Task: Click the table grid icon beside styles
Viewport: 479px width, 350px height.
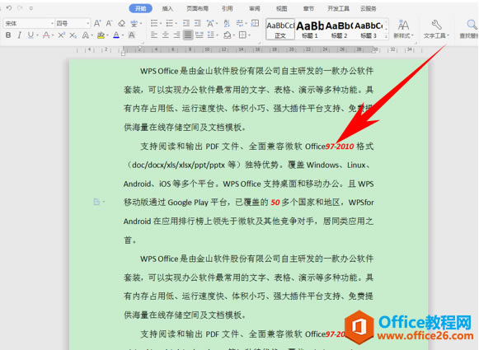Action: pyautogui.click(x=255, y=23)
